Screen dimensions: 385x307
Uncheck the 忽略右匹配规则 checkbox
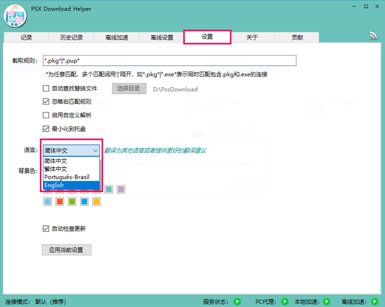coord(46,102)
